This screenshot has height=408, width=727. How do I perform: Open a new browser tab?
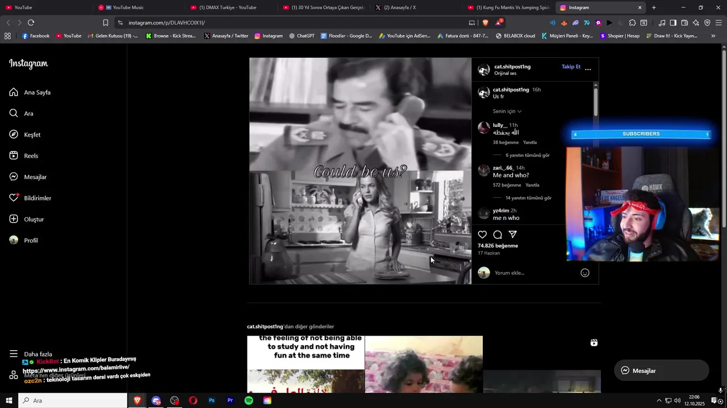click(654, 7)
